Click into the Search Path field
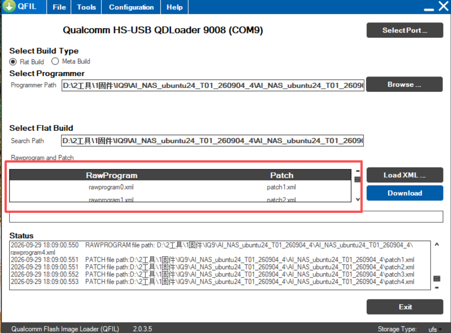This screenshot has height=333, width=451. (x=212, y=141)
